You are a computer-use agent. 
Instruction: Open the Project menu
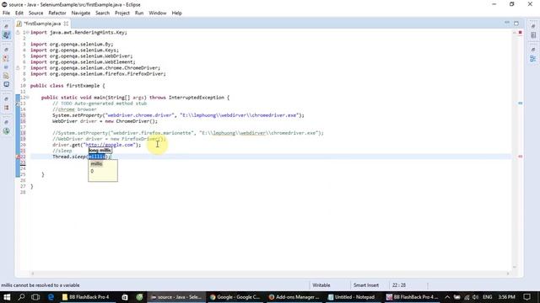[x=122, y=13]
